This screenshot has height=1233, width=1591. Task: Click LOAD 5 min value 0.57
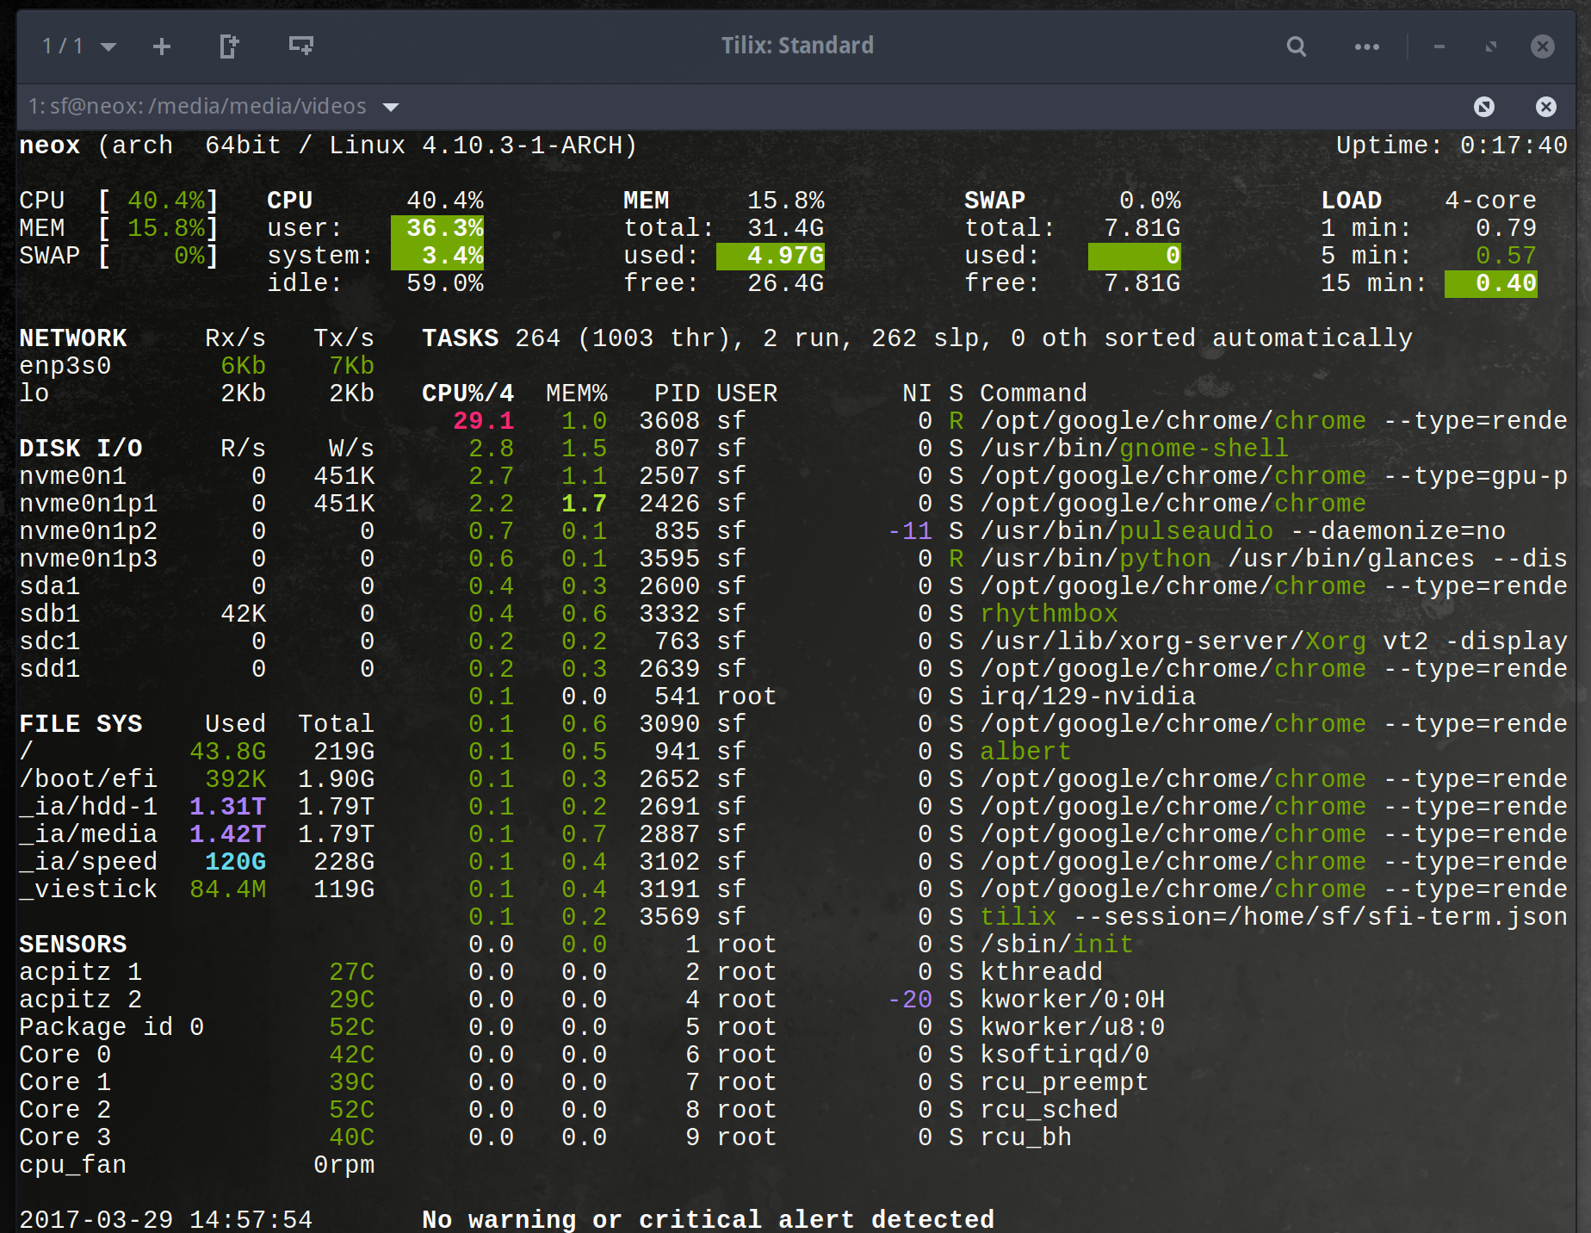click(1507, 256)
